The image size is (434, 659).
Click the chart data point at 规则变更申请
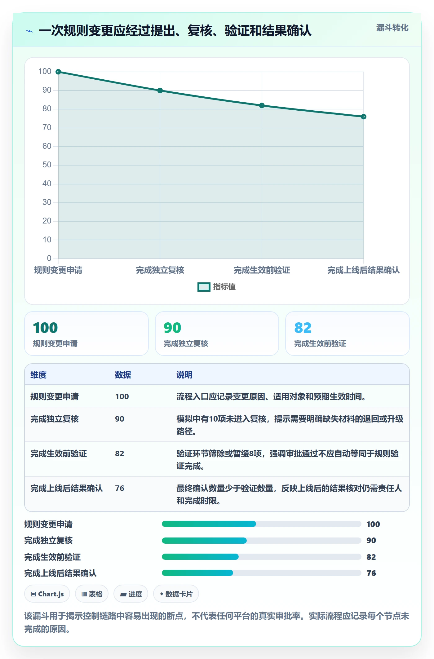58,72
